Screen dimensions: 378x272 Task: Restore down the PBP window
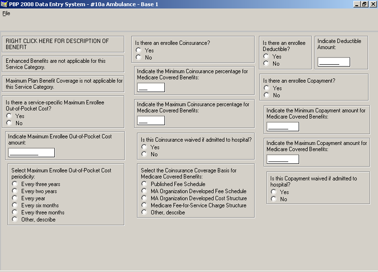(x=364, y=4)
